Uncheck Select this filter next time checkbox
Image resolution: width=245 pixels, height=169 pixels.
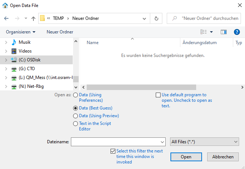(113, 151)
